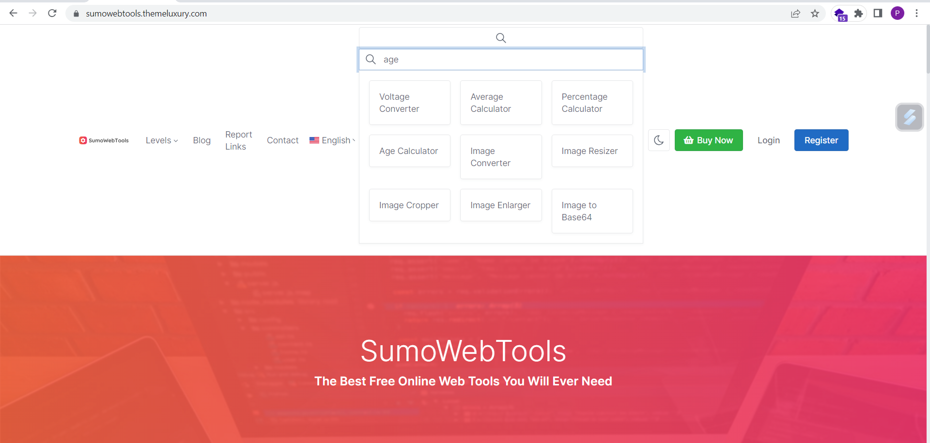Toggle dark mode moon button
Viewport: 930px width, 443px height.
(659, 140)
